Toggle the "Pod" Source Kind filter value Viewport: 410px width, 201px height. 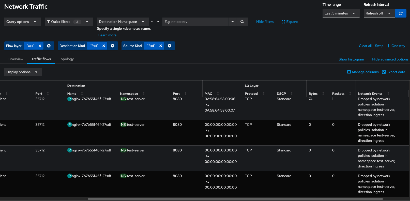coord(151,46)
